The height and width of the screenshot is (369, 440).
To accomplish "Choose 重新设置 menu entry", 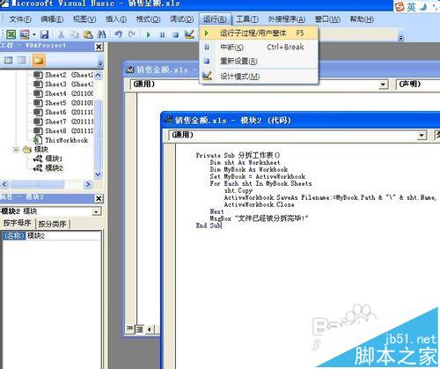I will [259, 61].
